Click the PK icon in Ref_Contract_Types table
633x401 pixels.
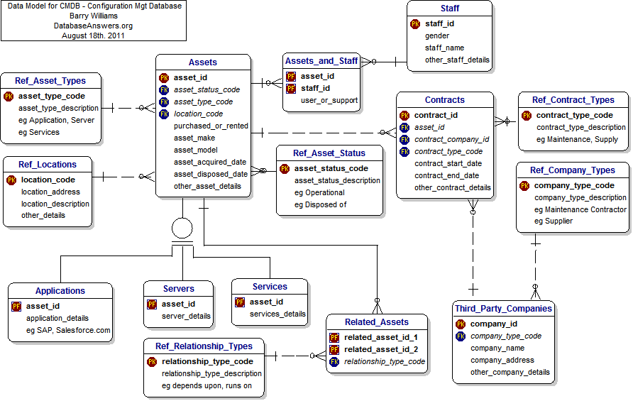[526, 116]
